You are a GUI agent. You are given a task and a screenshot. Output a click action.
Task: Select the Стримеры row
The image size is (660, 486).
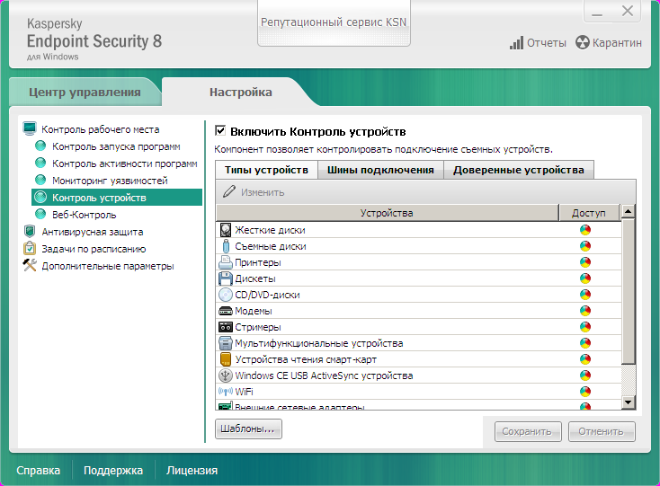click(x=418, y=327)
